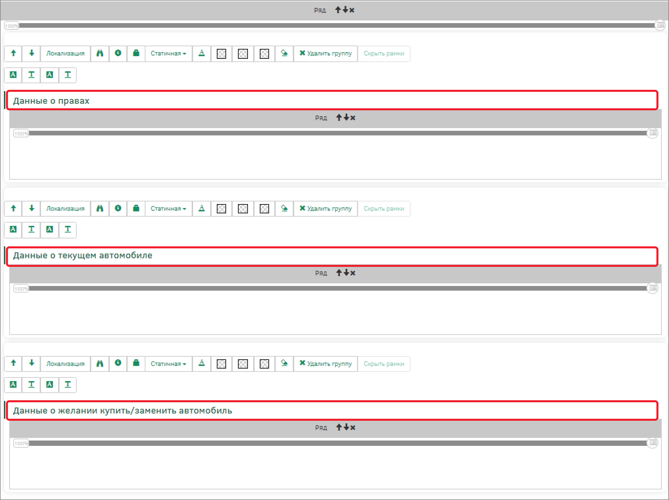Move 'Данные о текущем автомобиле' group down with arrow
Screen dimensions: 669x500
click(31, 208)
